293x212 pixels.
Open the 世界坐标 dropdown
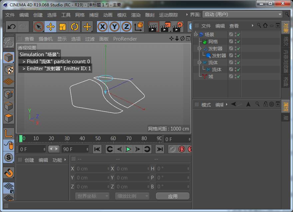(x=92, y=196)
